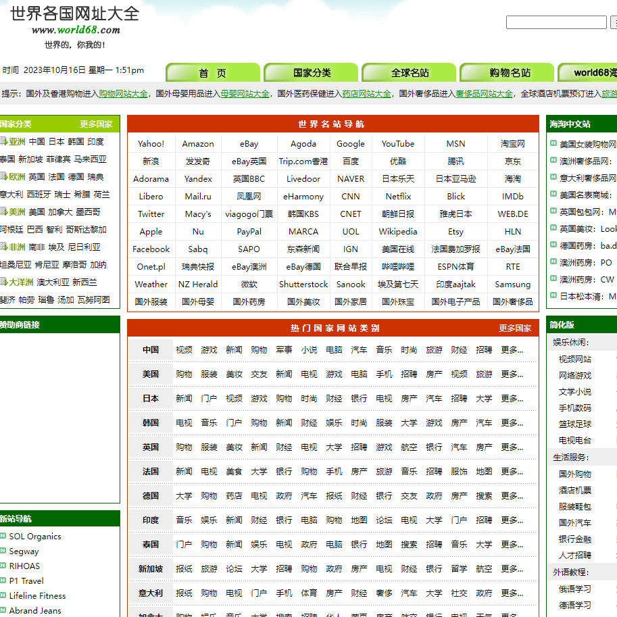Viewport: 617px width, 617px height.
Task: Click 更多国家 in the 国家分类 header
Action: 96,124
